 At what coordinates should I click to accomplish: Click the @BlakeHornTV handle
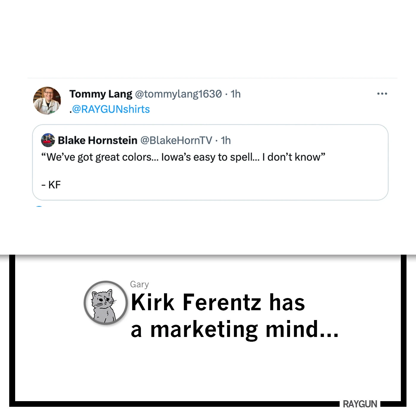pyautogui.click(x=176, y=140)
